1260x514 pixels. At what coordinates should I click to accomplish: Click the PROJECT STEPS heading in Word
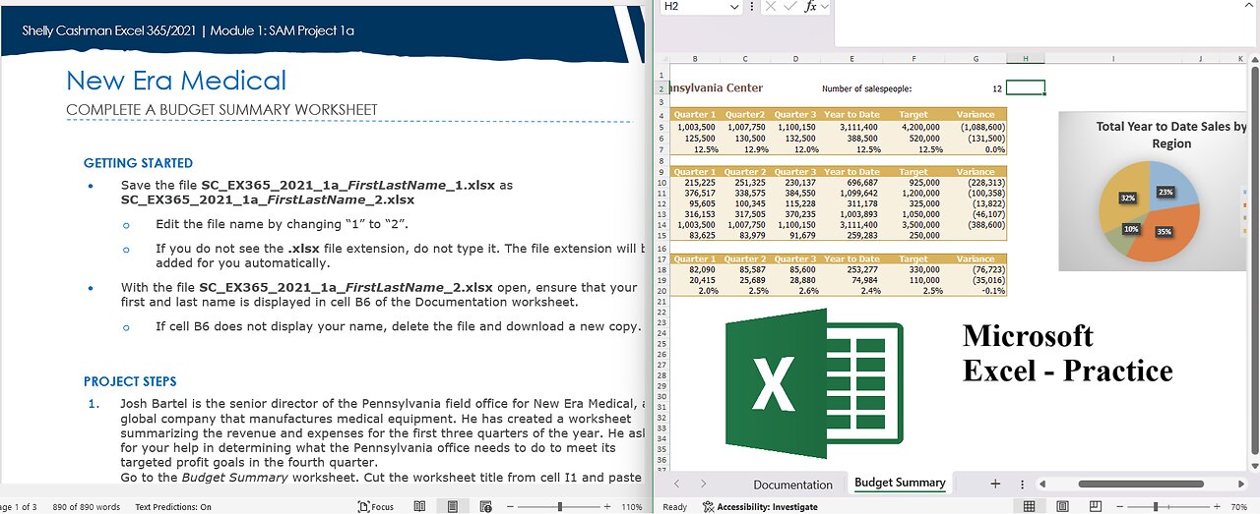[x=130, y=381]
